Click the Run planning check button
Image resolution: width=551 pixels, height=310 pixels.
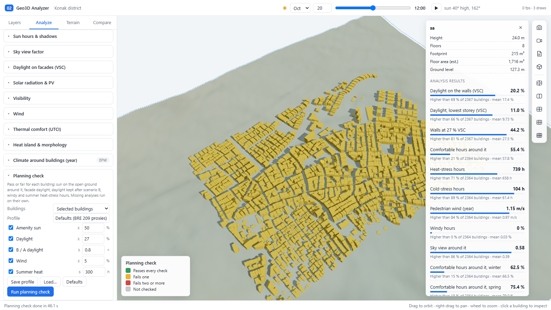point(30,292)
